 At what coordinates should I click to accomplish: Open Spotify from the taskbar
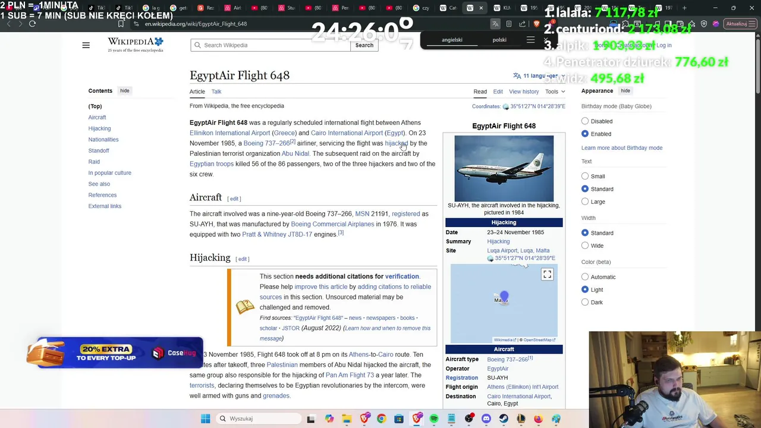[434, 418]
